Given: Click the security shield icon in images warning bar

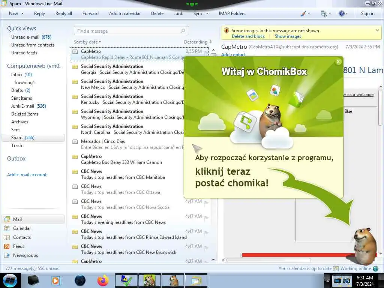Looking at the screenshot, I should coord(226,31).
